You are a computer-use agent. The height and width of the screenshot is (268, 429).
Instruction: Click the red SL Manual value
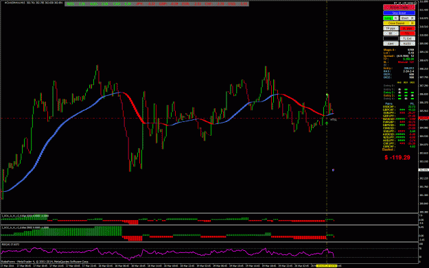tap(406, 62)
